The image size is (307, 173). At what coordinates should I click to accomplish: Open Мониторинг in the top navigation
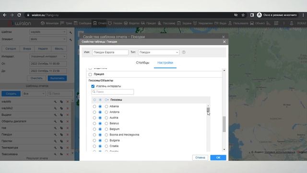[50, 24]
